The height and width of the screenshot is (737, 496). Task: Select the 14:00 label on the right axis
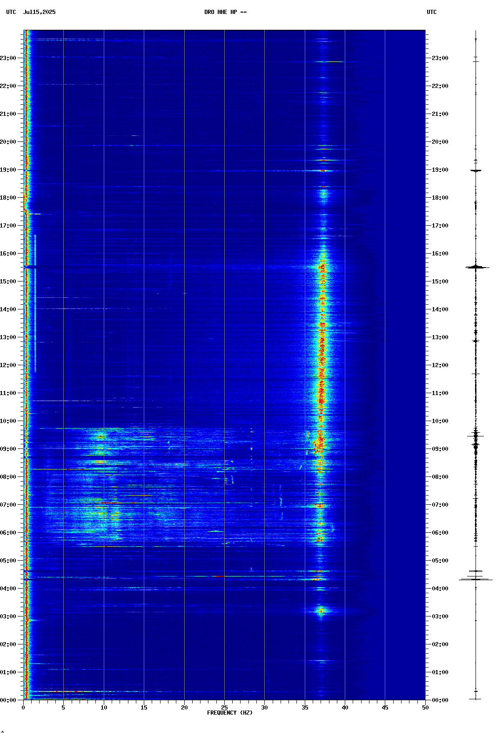click(440, 309)
